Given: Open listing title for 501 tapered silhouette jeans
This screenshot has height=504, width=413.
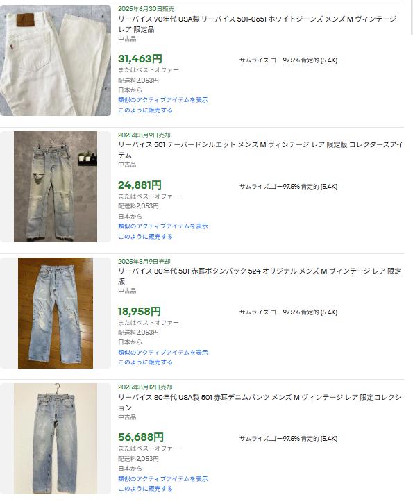Looking at the screenshot, I should pyautogui.click(x=260, y=150).
